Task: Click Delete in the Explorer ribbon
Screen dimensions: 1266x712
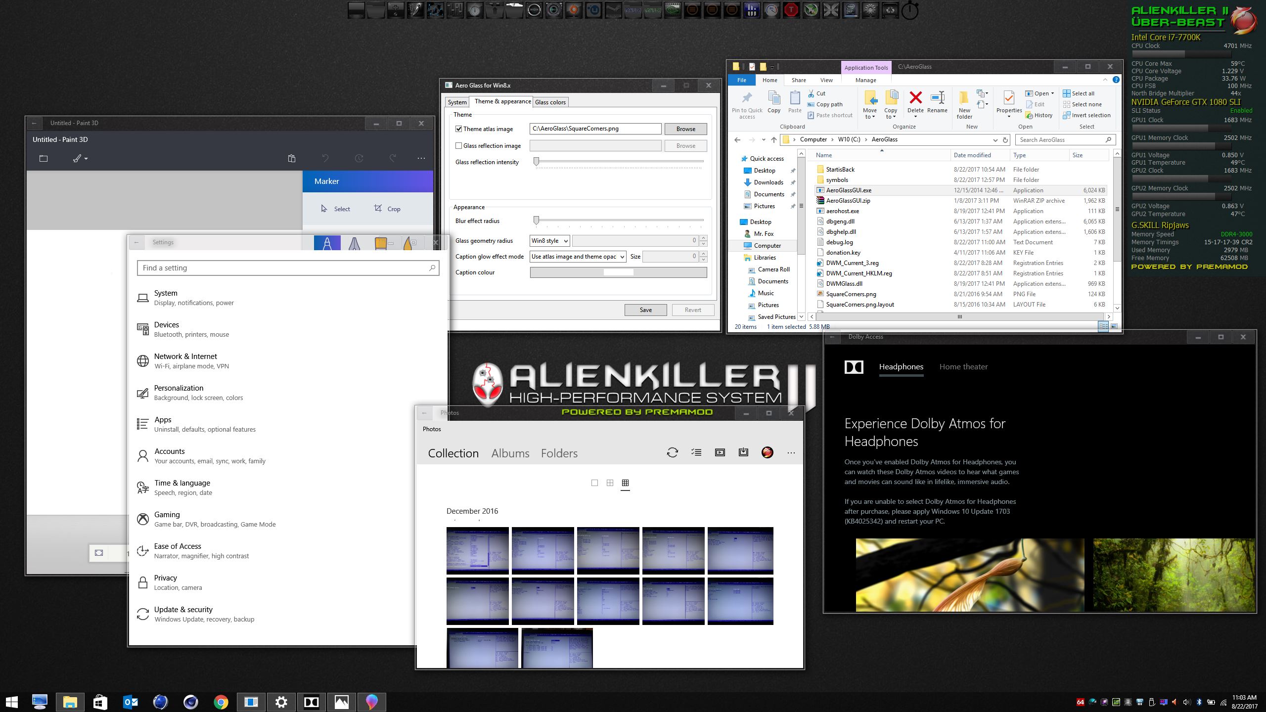Action: pos(915,103)
